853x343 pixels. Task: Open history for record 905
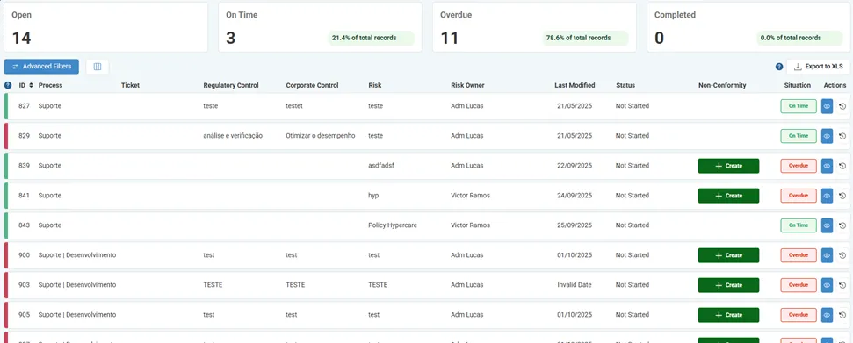(x=842, y=315)
